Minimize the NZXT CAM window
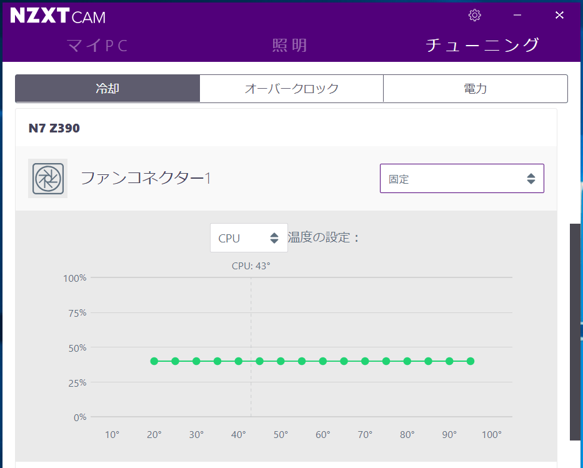This screenshot has width=583, height=468. point(517,15)
